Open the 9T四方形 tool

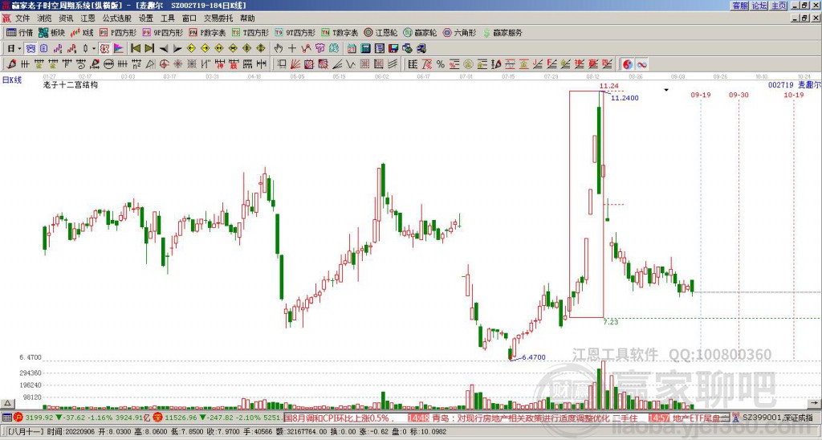pos(295,32)
